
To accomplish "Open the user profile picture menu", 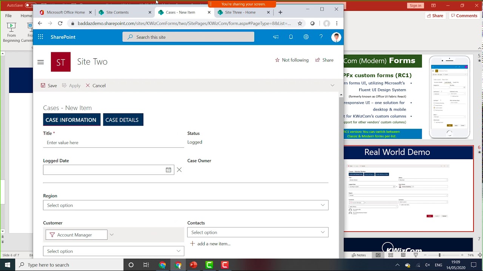I will click(336, 37).
